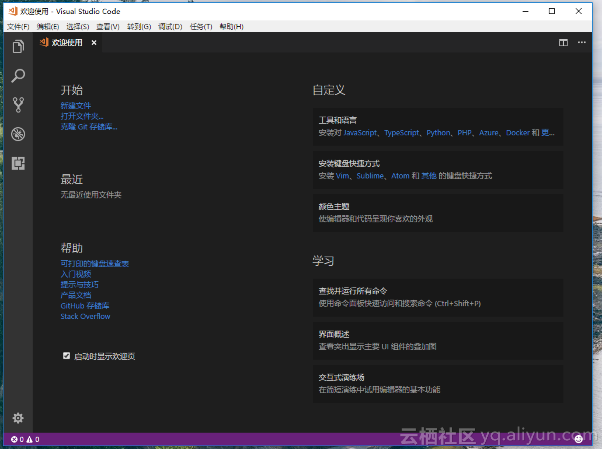
Task: Install JavaScript support via the JavaScript link
Action: coord(360,133)
